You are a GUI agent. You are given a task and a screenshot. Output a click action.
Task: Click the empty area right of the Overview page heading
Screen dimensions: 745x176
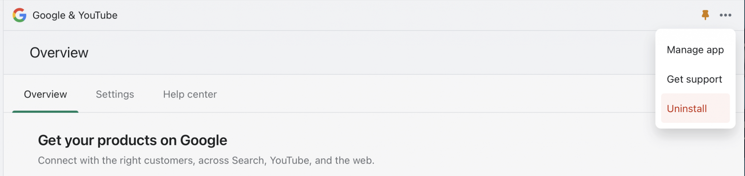click(x=364, y=53)
